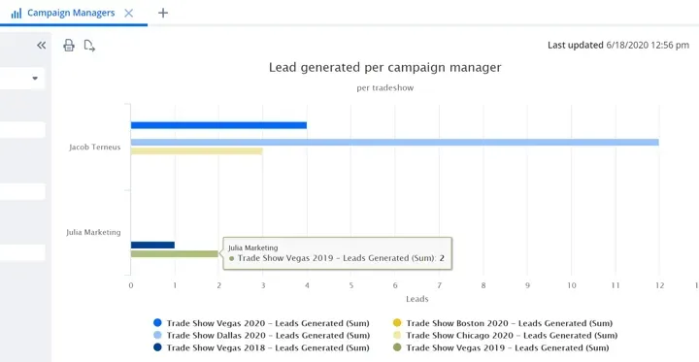The image size is (699, 362).
Task: Toggle Trade Show Chicago 2020 legend item
Action: click(505, 335)
